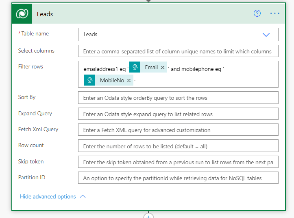Click the Dataverse connector icon in header
Screen dimensions: 294x218
22,14
